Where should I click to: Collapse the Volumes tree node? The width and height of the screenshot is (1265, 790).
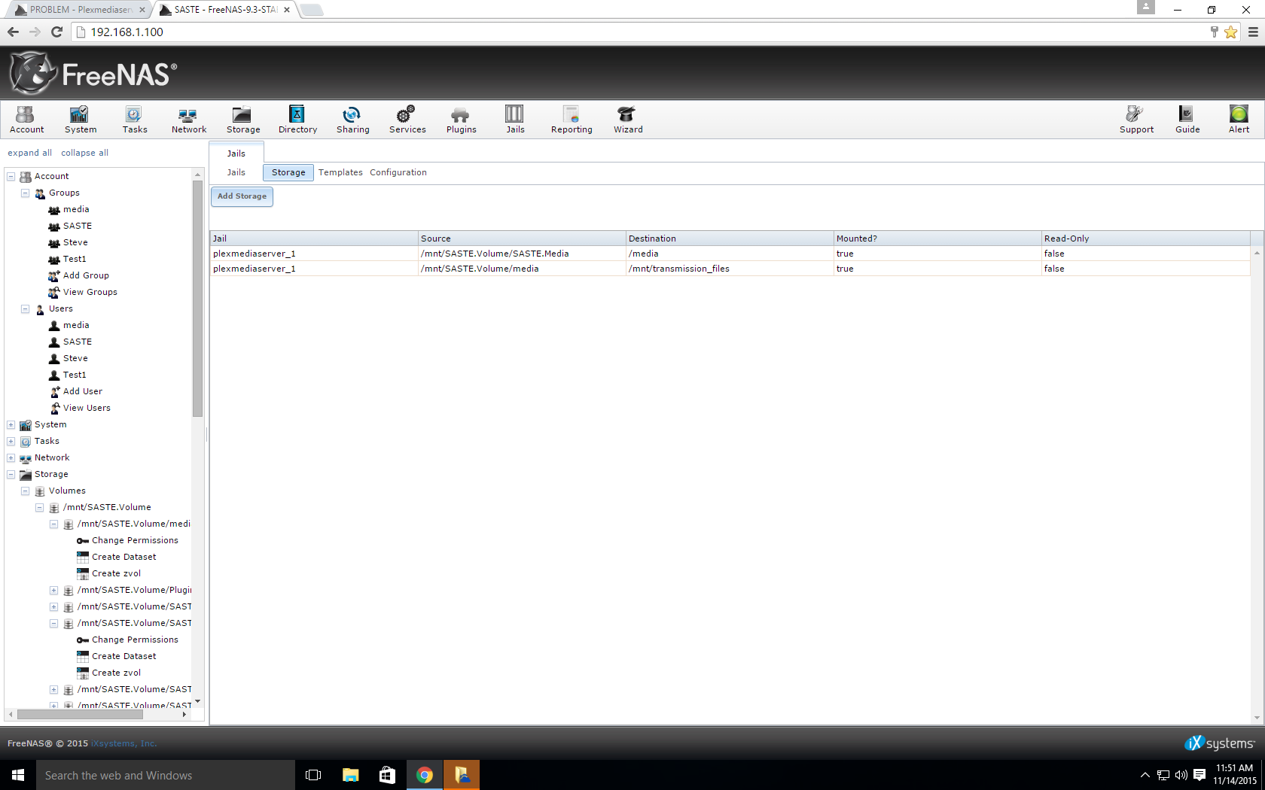point(25,491)
